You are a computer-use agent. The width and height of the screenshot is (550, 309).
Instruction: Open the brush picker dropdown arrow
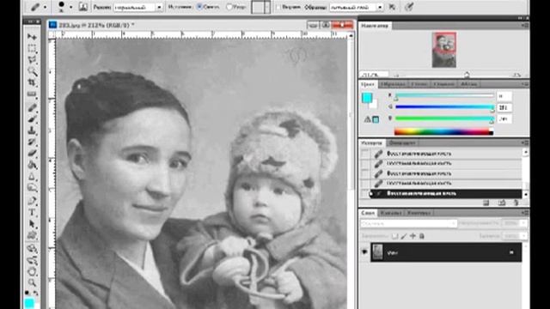[x=70, y=7]
